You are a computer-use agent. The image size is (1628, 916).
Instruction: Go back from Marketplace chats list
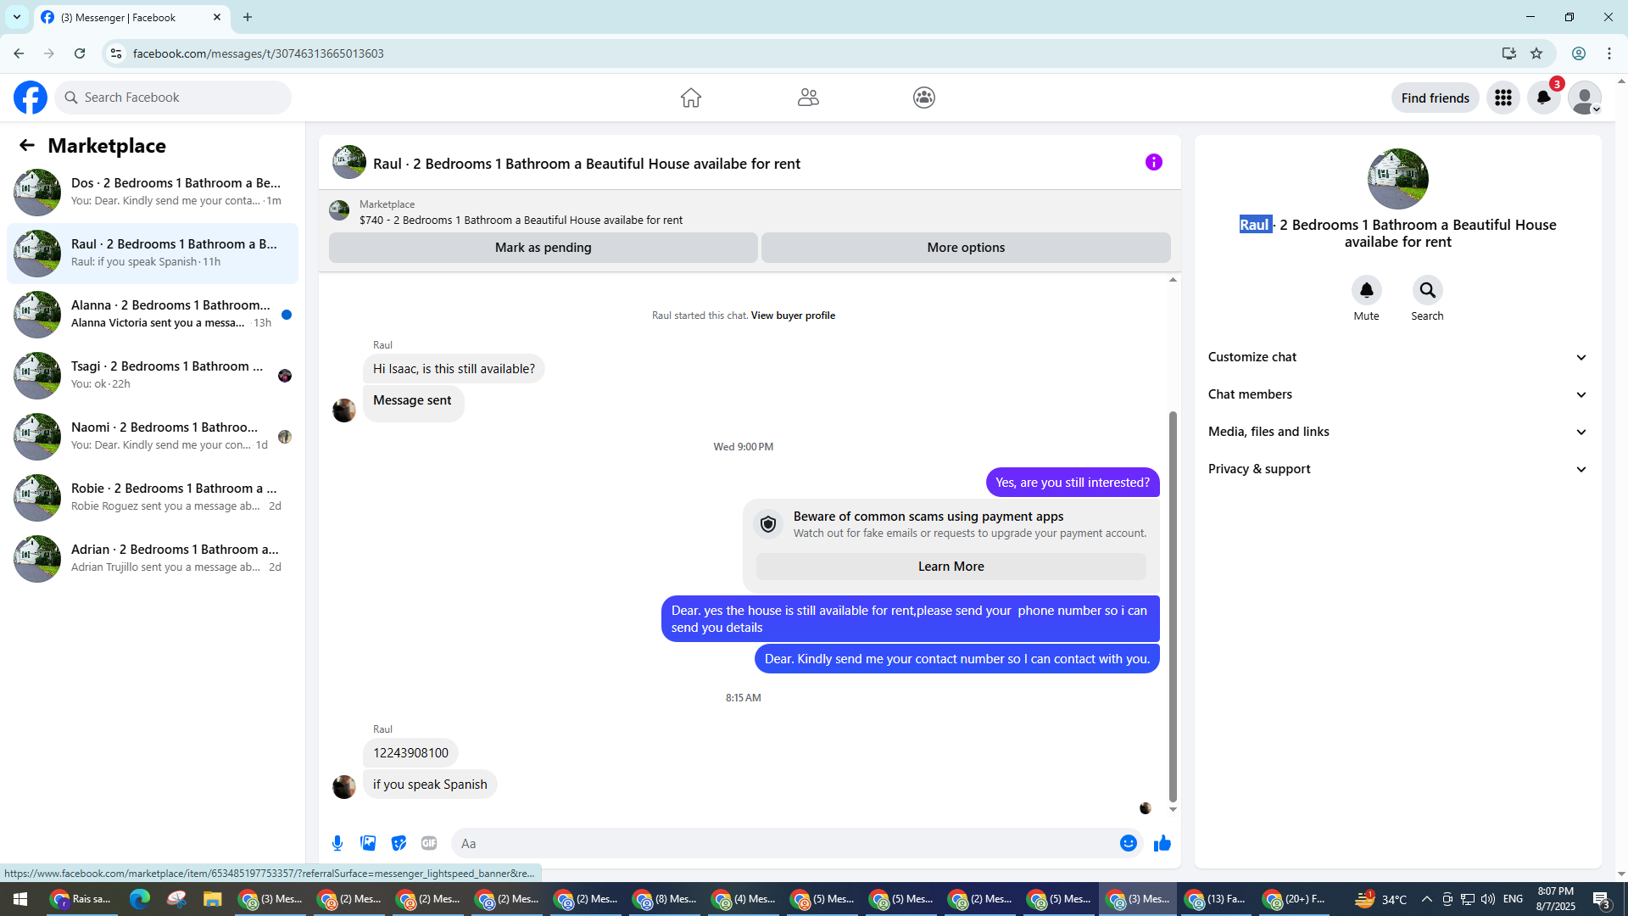[x=27, y=146]
